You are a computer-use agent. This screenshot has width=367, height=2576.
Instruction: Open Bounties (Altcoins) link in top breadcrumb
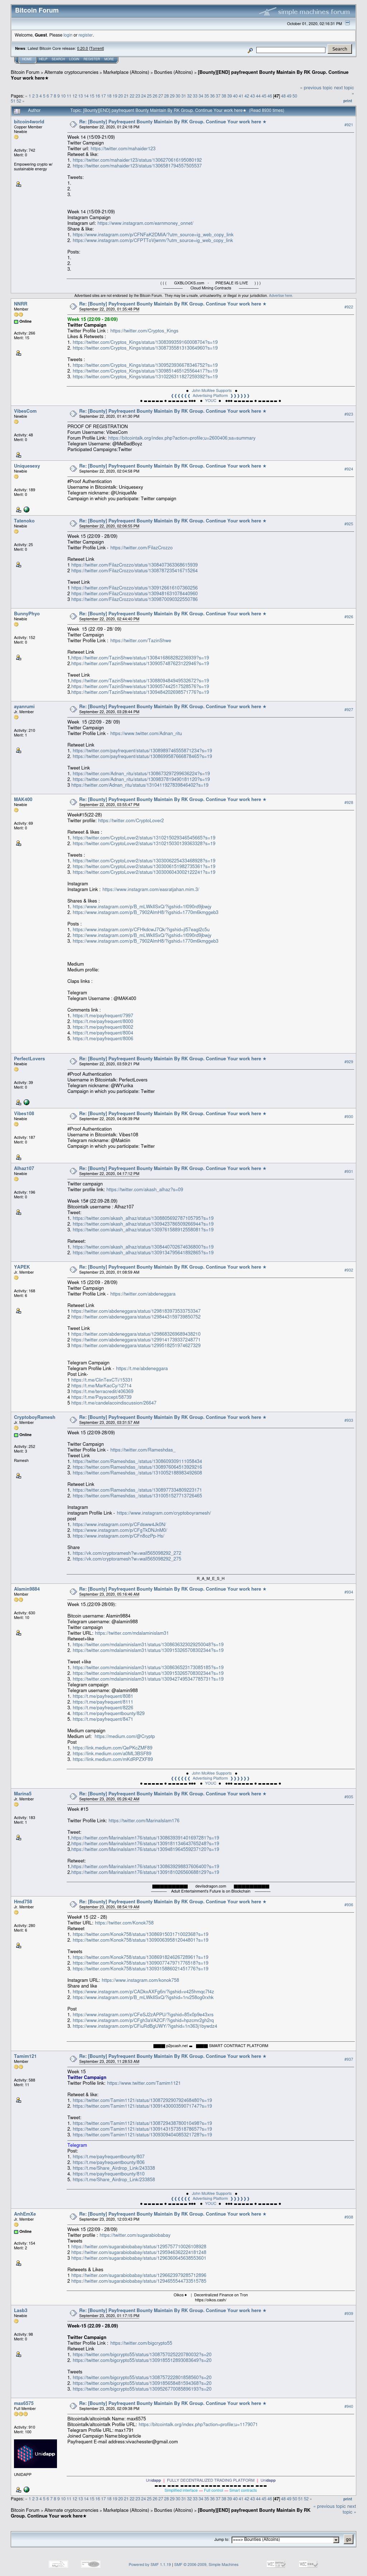(174, 72)
